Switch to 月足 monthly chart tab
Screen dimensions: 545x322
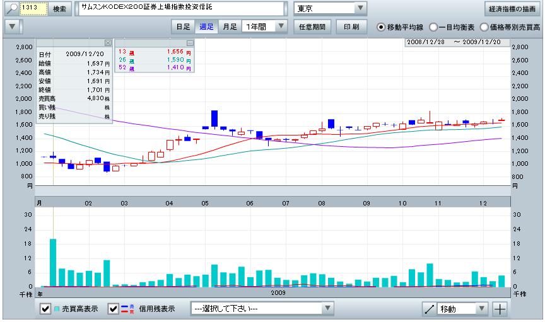click(x=229, y=27)
